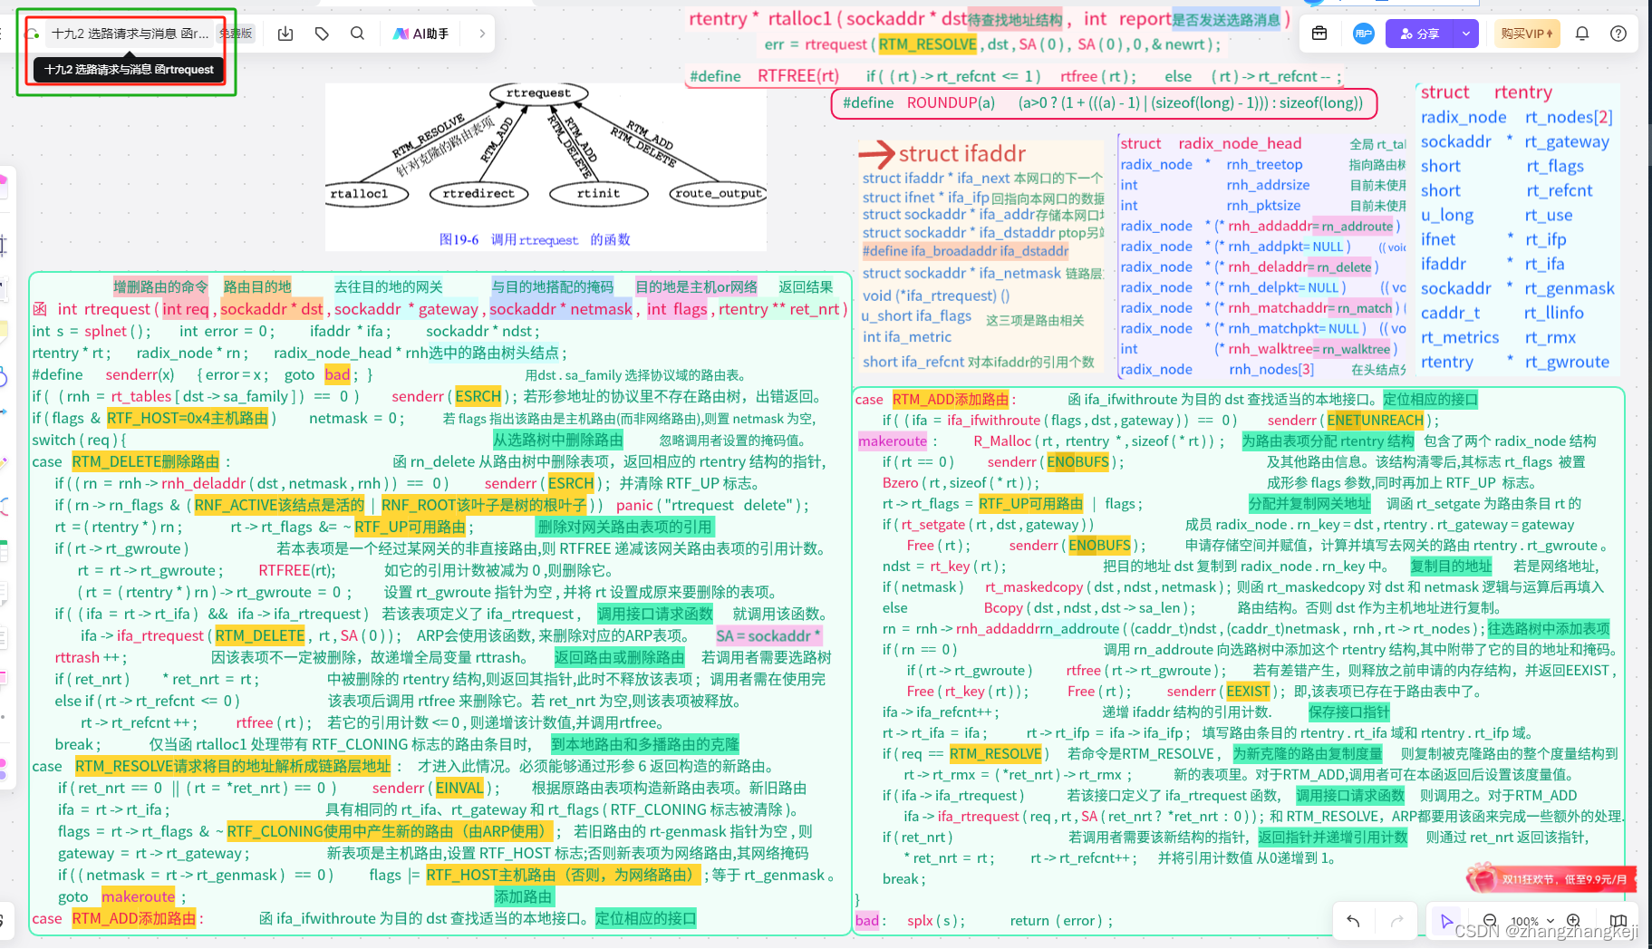Click the 添加路由 highlight near goto makeroute
Viewport: 1652px width, 949px height.
click(x=522, y=896)
